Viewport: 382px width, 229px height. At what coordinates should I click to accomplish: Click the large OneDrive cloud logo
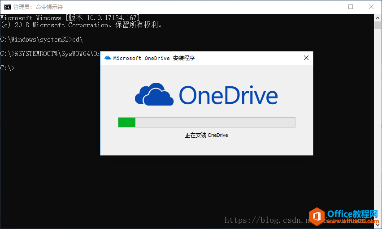154,94
